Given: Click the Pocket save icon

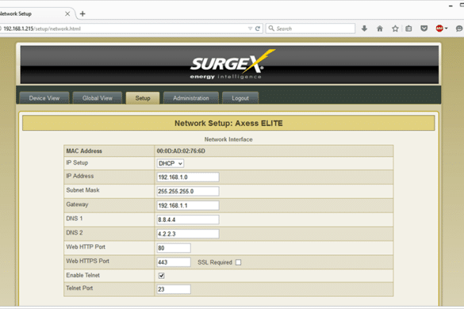Looking at the screenshot, I should 424,29.
